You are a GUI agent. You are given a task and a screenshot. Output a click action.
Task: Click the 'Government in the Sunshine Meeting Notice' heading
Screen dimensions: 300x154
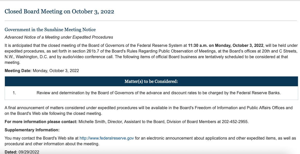point(50,30)
